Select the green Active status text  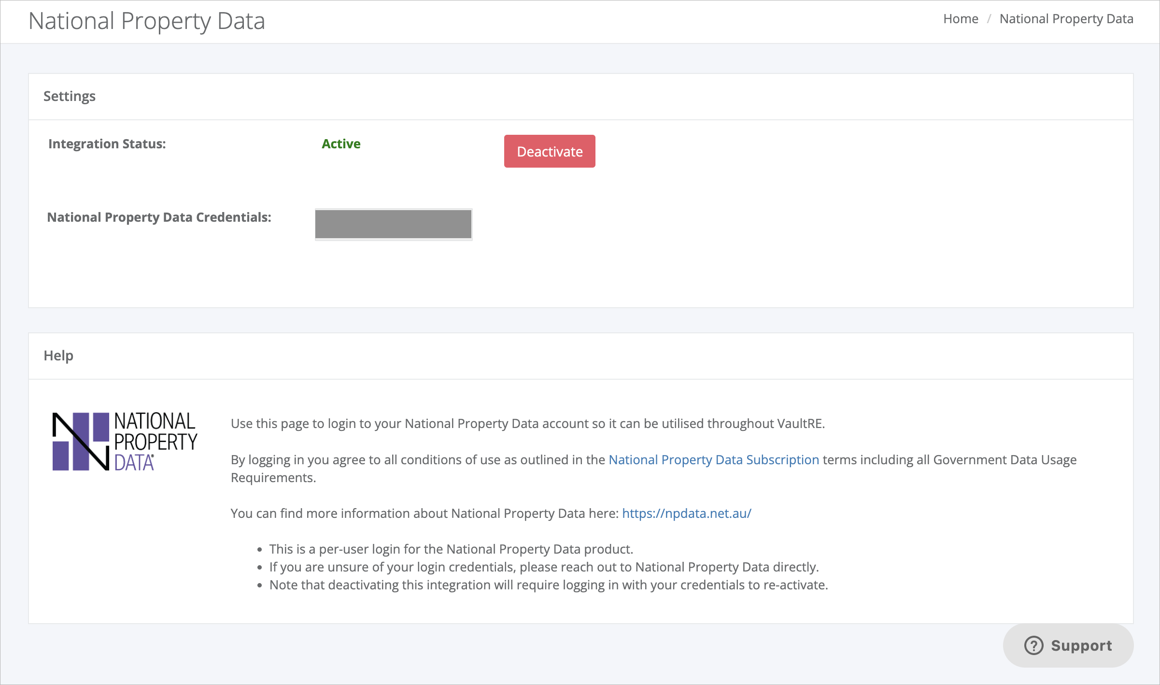(341, 144)
